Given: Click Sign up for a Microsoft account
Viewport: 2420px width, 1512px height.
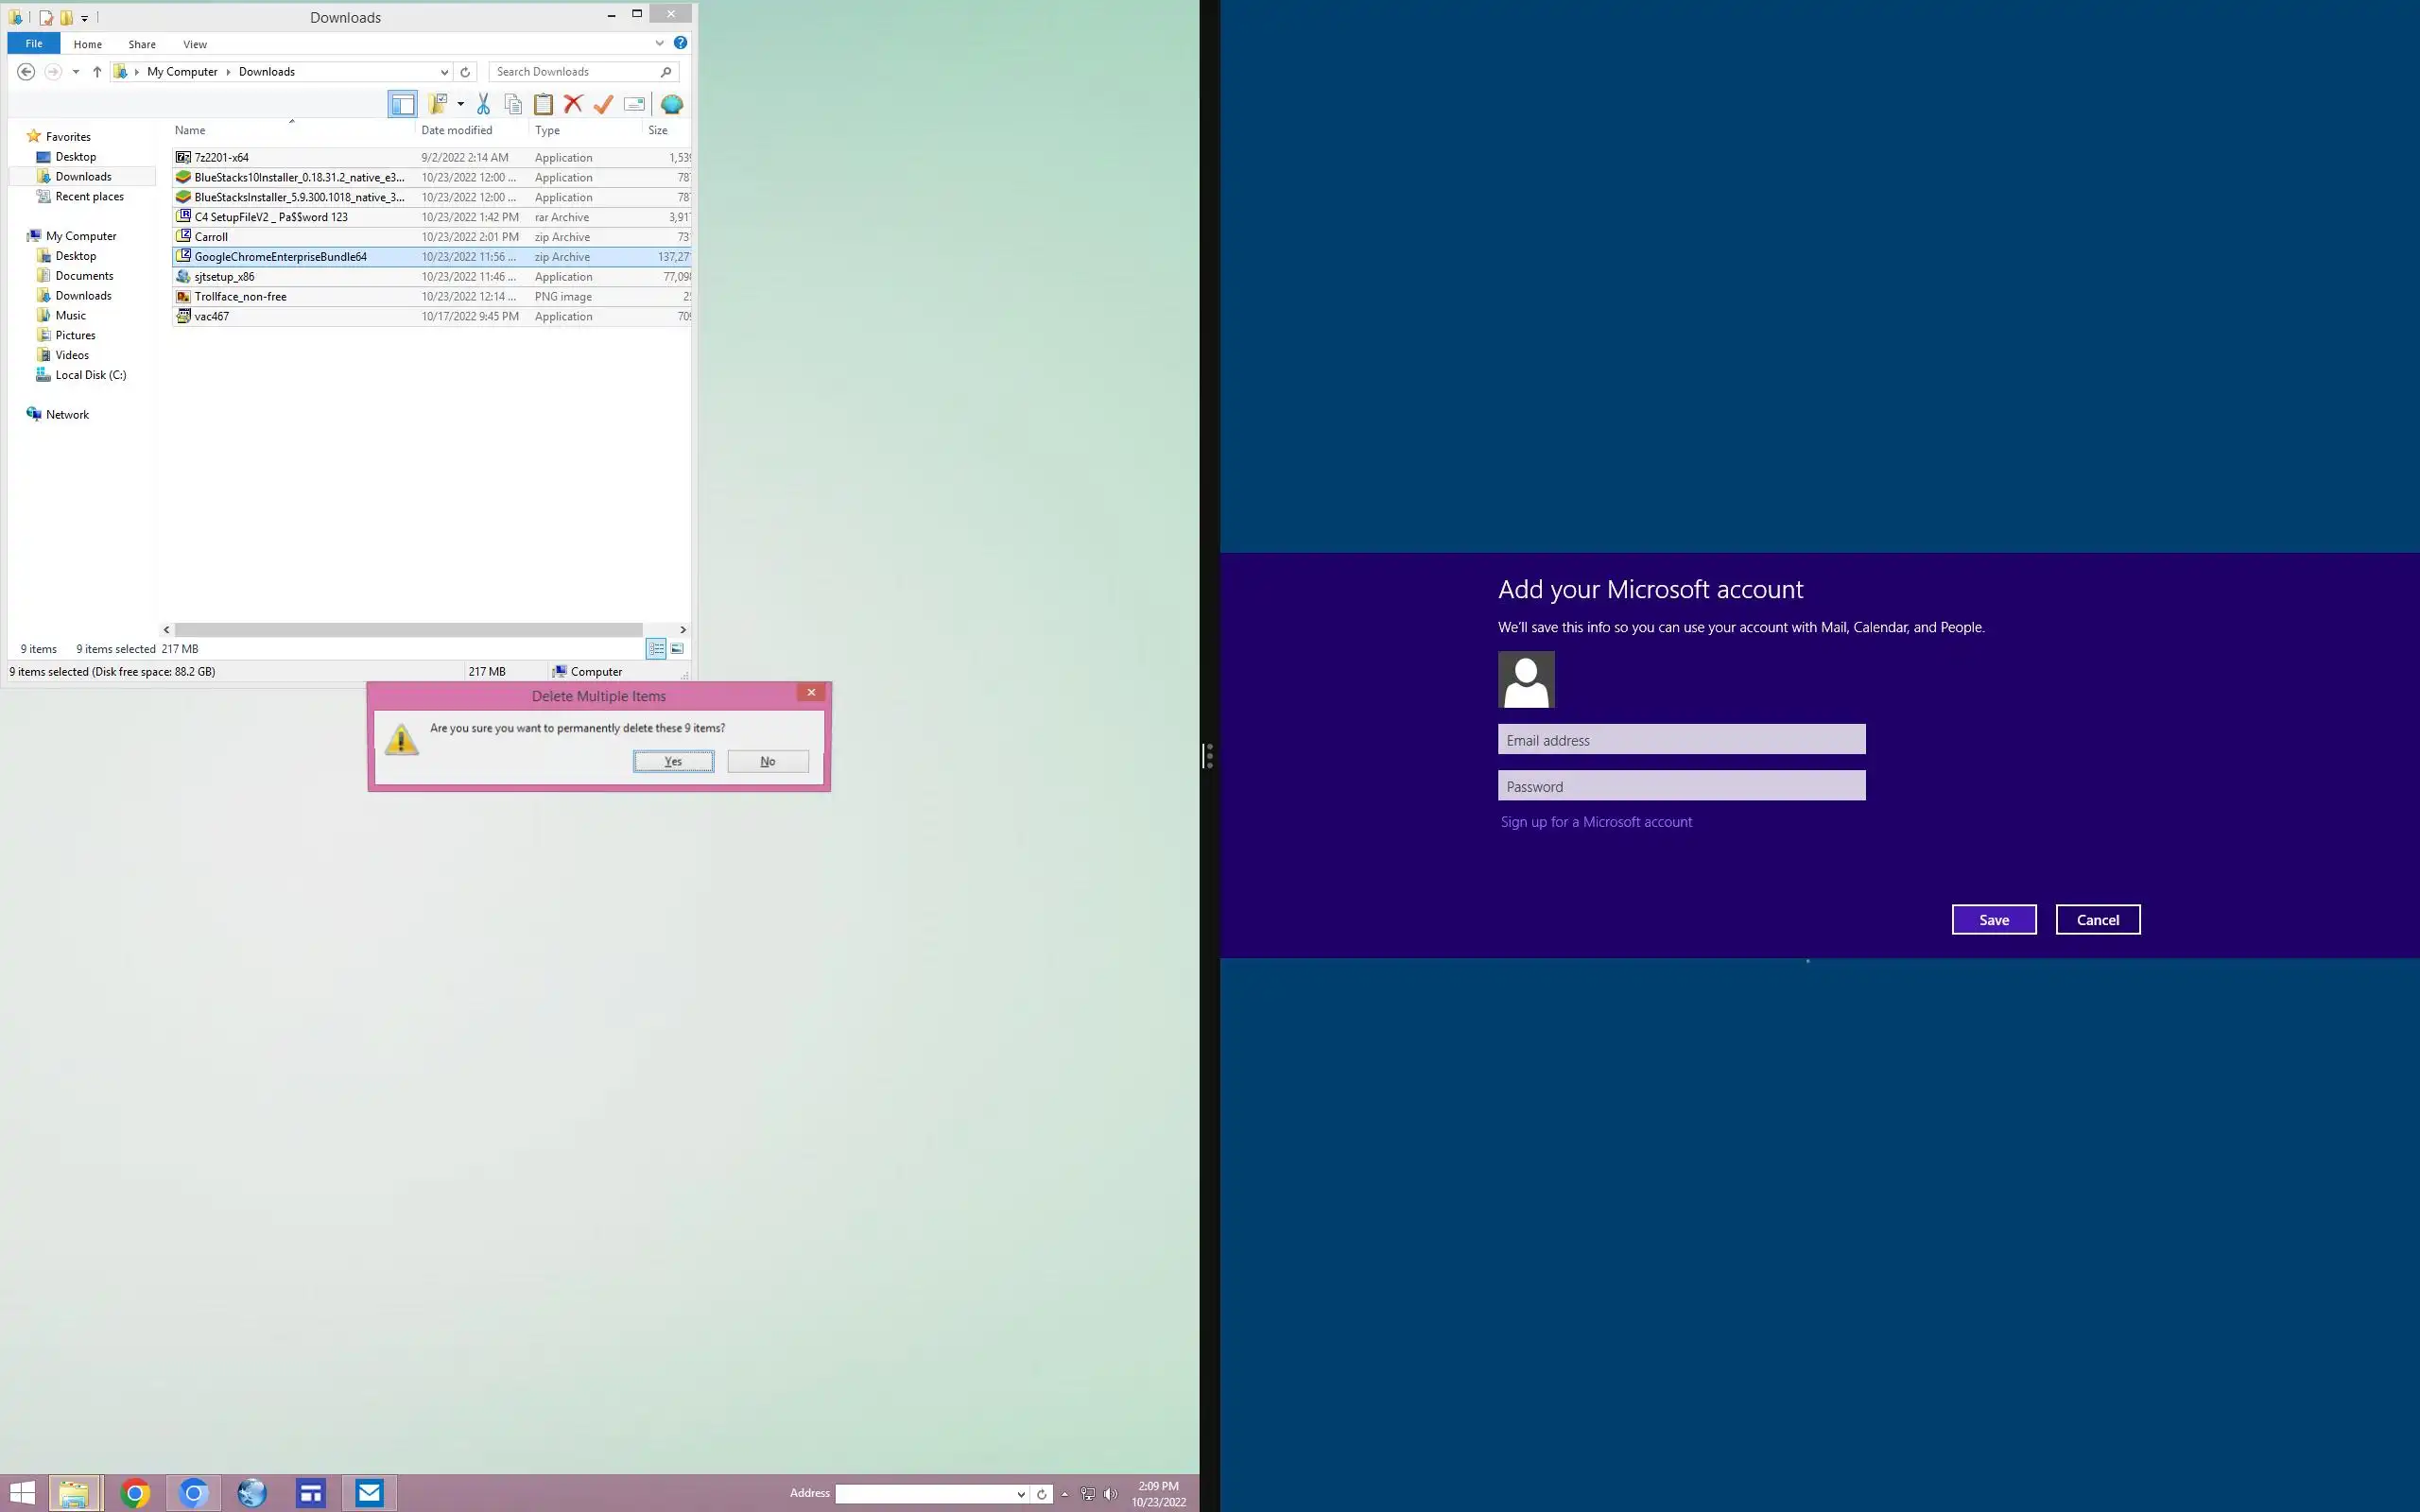Looking at the screenshot, I should pyautogui.click(x=1596, y=822).
